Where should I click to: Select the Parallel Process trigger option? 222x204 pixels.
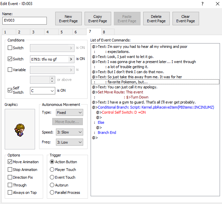[x=52, y=193]
